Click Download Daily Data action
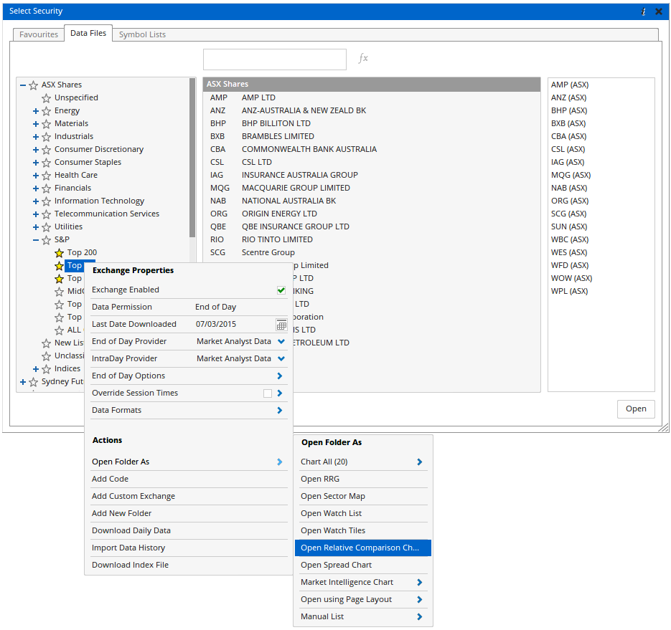 click(189, 530)
